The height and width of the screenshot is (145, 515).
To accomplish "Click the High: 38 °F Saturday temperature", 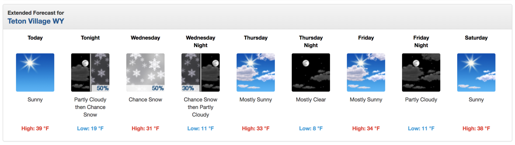I will tap(476, 128).
